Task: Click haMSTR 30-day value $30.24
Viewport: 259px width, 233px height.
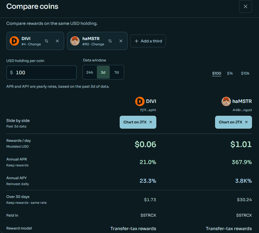Action: 244,200
